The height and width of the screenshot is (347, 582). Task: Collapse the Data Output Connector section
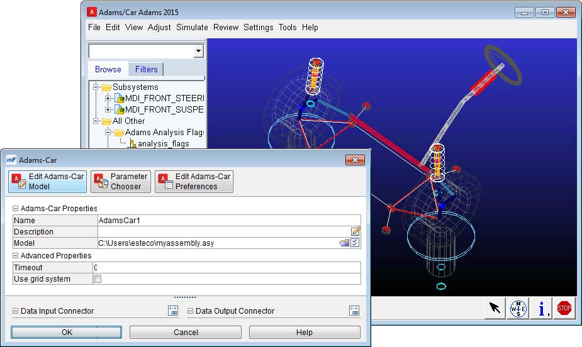click(x=190, y=311)
